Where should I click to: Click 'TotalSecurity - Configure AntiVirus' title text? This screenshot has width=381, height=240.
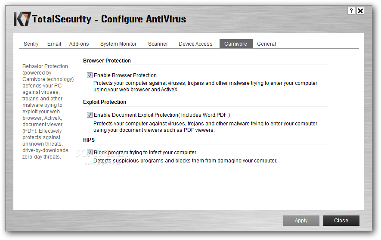109,19
